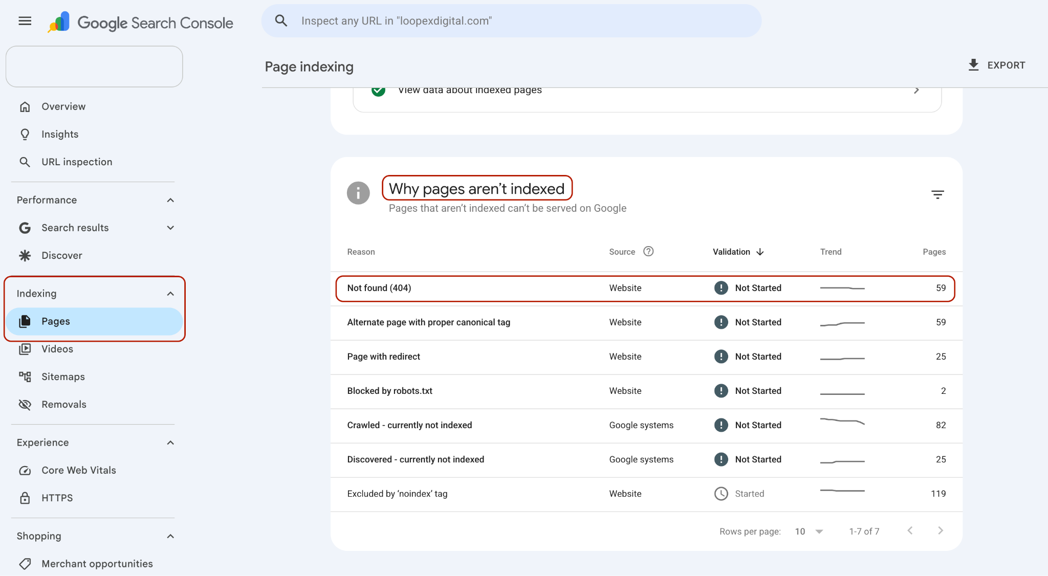Open Discovered - currently not indexed row
Image resolution: width=1048 pixels, height=576 pixels.
(646, 459)
